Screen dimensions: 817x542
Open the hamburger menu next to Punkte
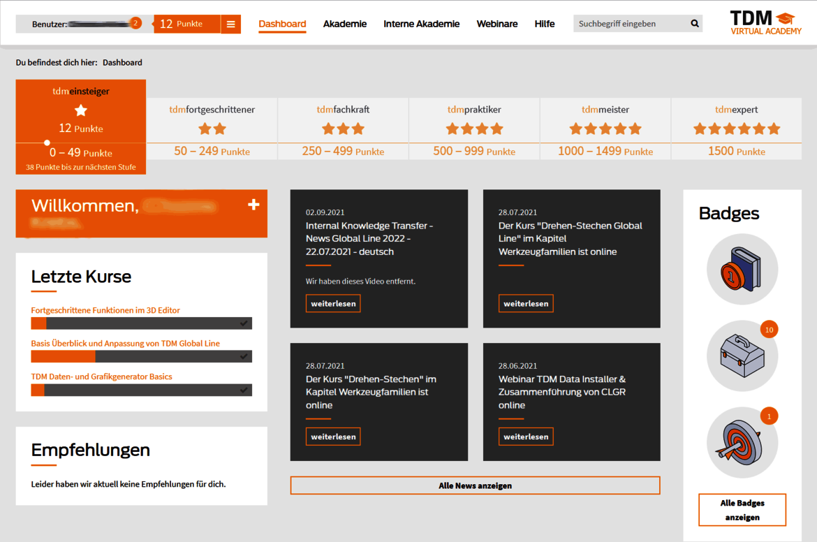point(231,24)
